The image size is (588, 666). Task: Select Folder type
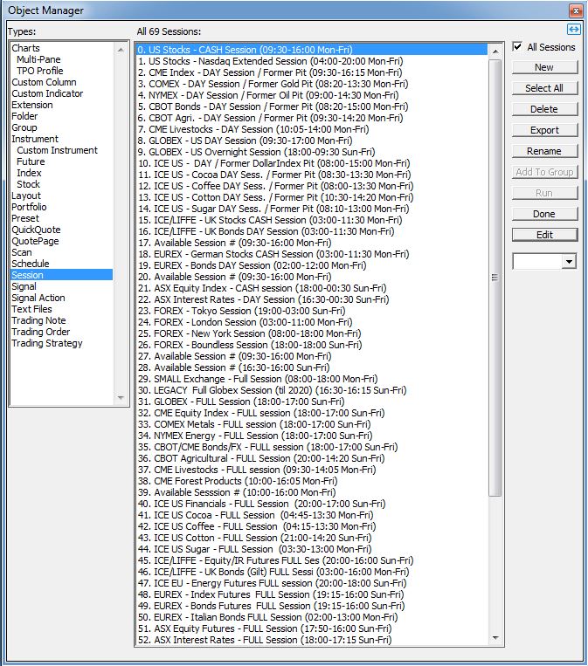click(24, 116)
